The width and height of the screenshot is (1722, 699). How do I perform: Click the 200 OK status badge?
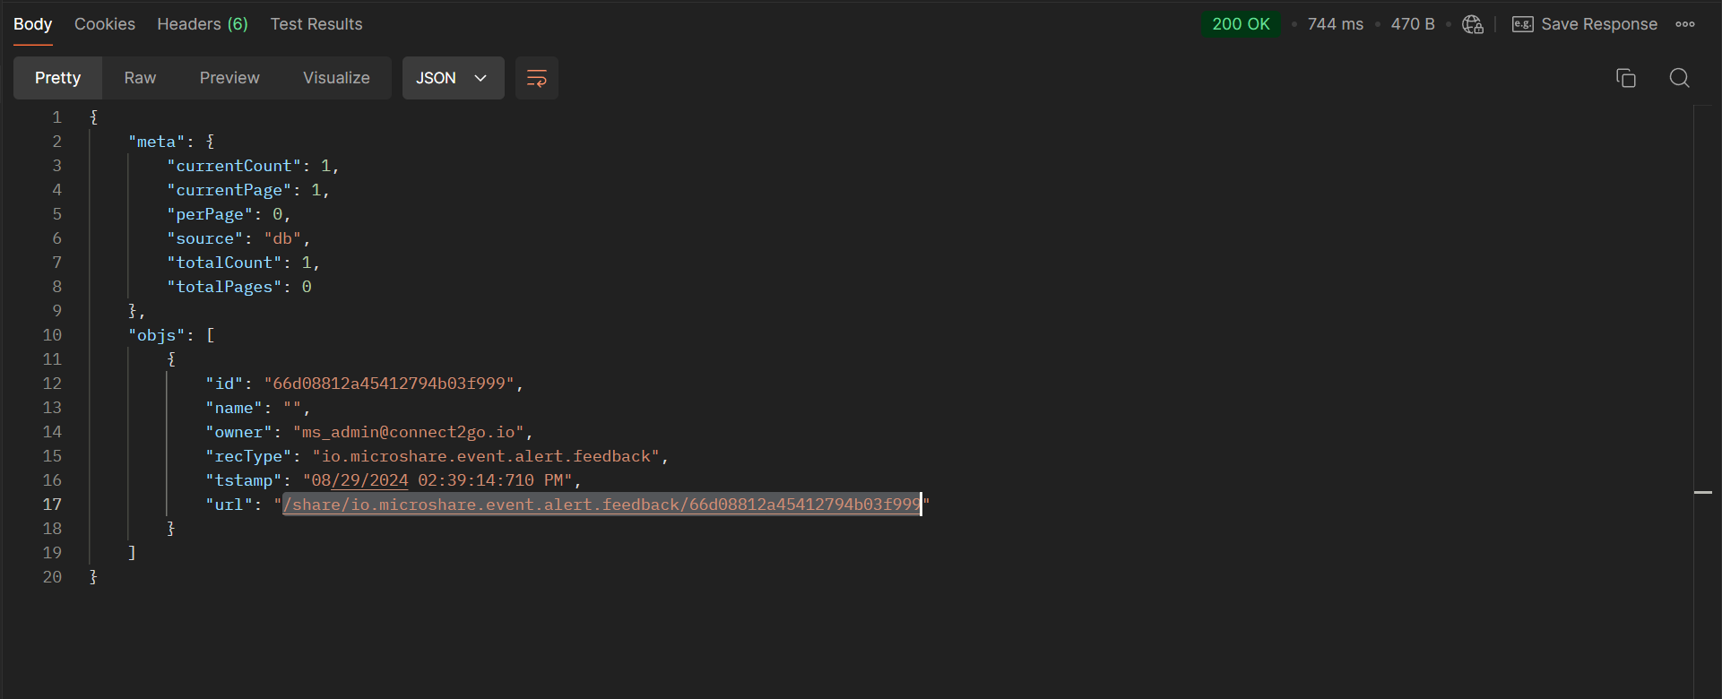pyautogui.click(x=1241, y=24)
